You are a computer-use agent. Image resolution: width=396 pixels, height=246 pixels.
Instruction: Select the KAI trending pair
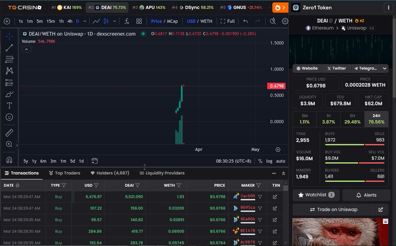tap(66, 7)
